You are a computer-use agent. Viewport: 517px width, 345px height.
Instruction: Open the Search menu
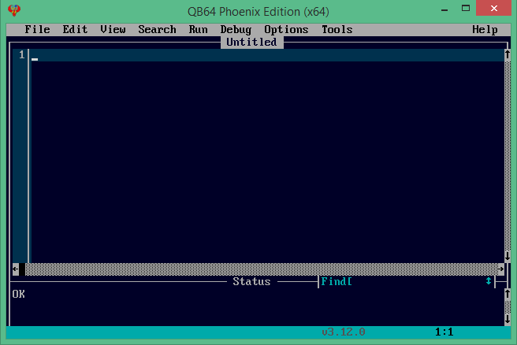157,29
